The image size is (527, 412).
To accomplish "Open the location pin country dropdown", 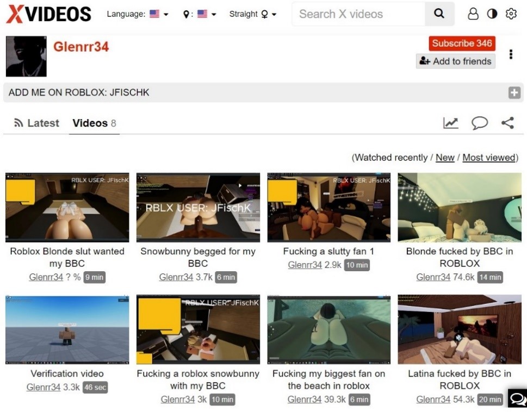I will (x=200, y=14).
